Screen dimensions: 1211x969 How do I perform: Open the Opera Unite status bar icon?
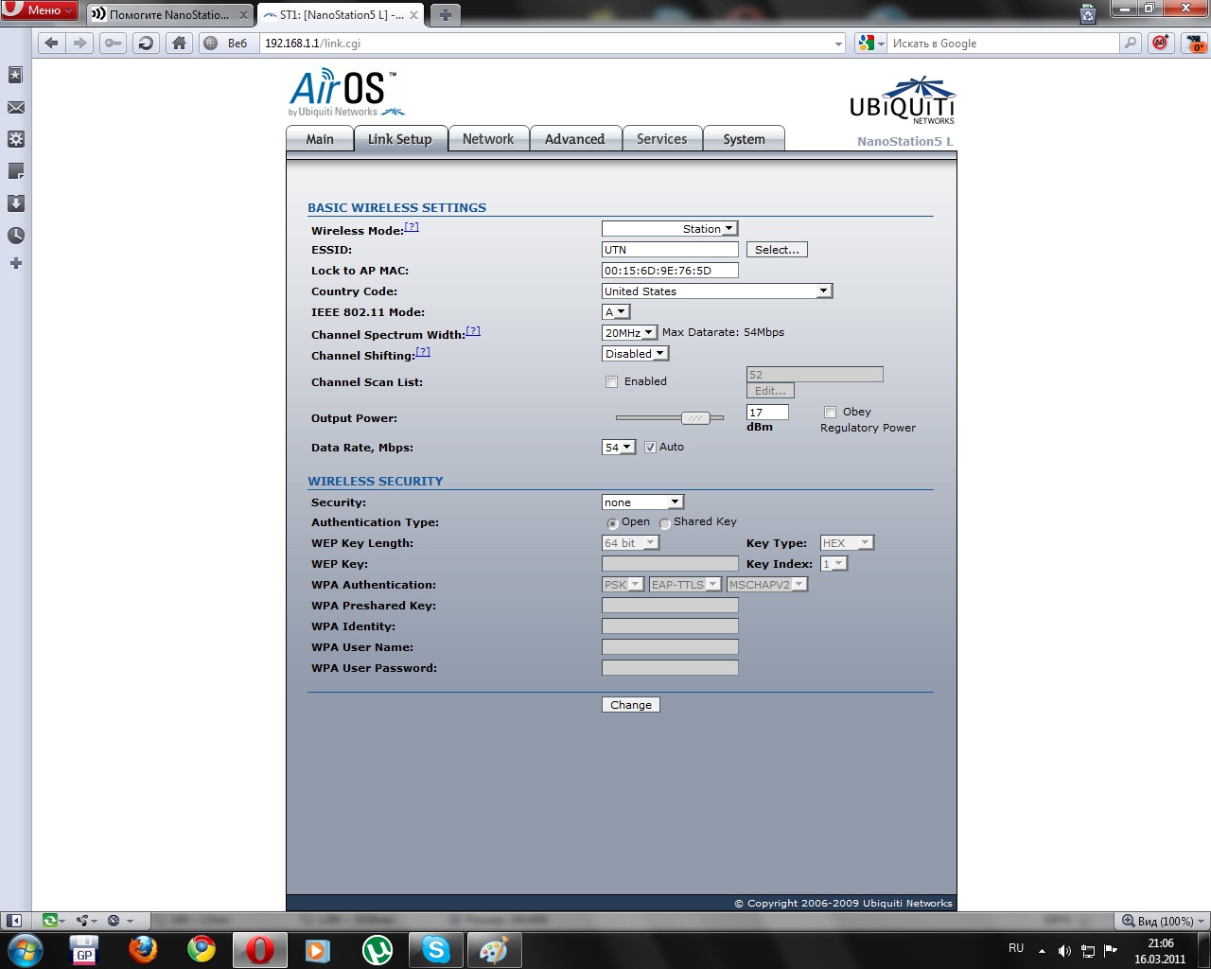click(x=86, y=921)
